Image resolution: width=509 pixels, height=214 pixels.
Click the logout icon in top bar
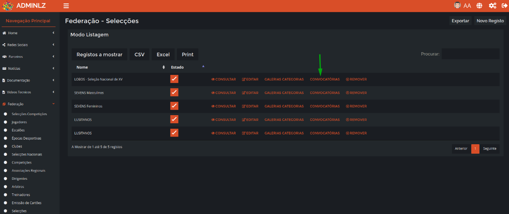click(x=504, y=6)
